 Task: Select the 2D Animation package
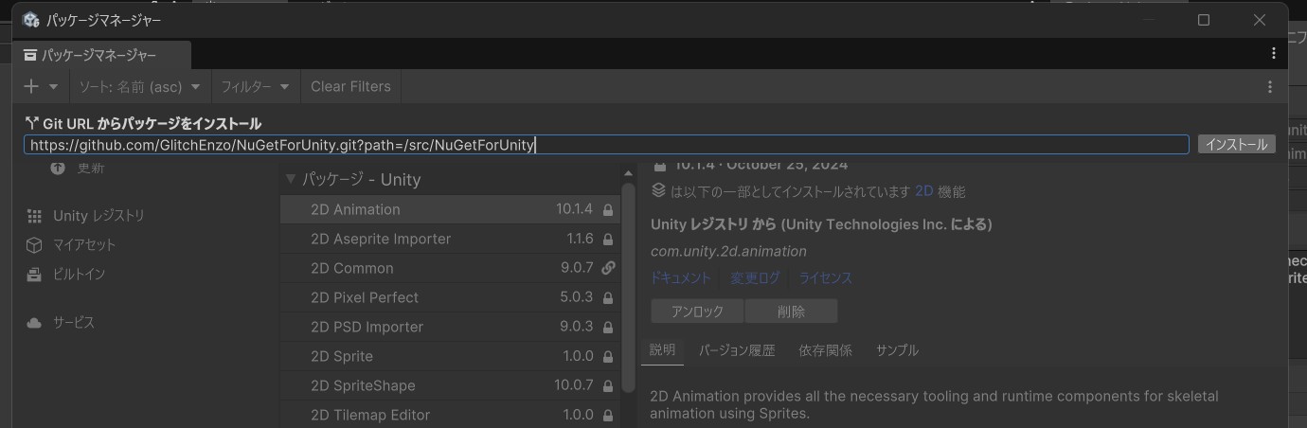tap(450, 209)
